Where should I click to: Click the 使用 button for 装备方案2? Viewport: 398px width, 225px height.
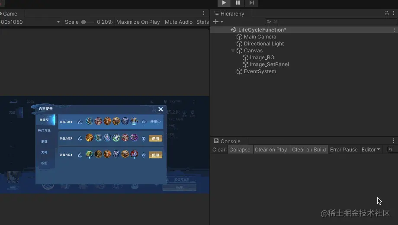click(155, 138)
